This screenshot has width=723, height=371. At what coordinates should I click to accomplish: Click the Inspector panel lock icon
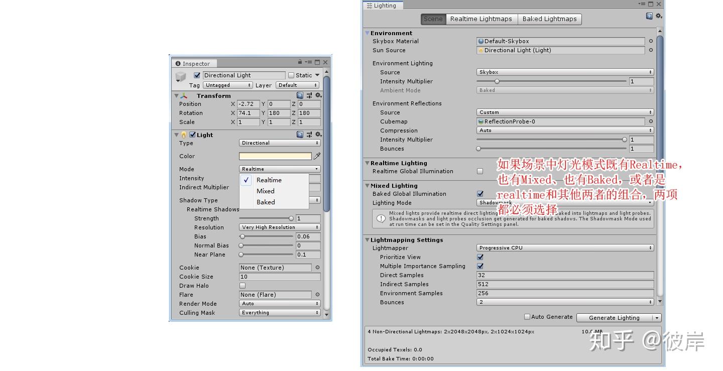point(300,62)
